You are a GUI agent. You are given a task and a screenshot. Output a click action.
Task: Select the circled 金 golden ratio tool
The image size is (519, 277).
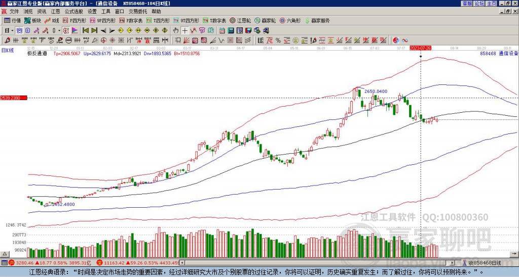[x=295, y=40]
